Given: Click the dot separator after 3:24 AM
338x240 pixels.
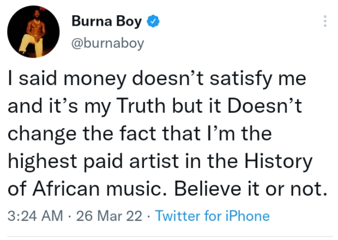Looking at the screenshot, I should coord(70,216).
